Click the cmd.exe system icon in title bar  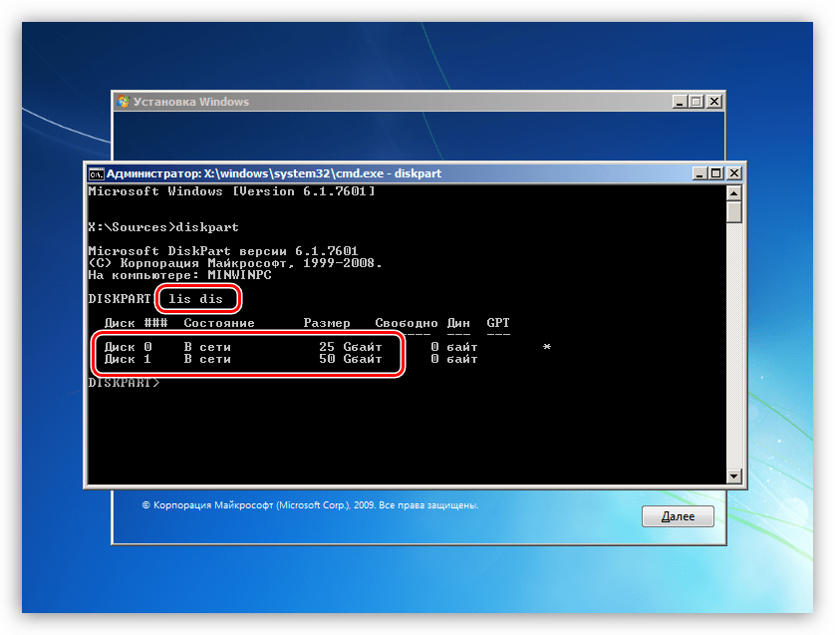tap(95, 173)
